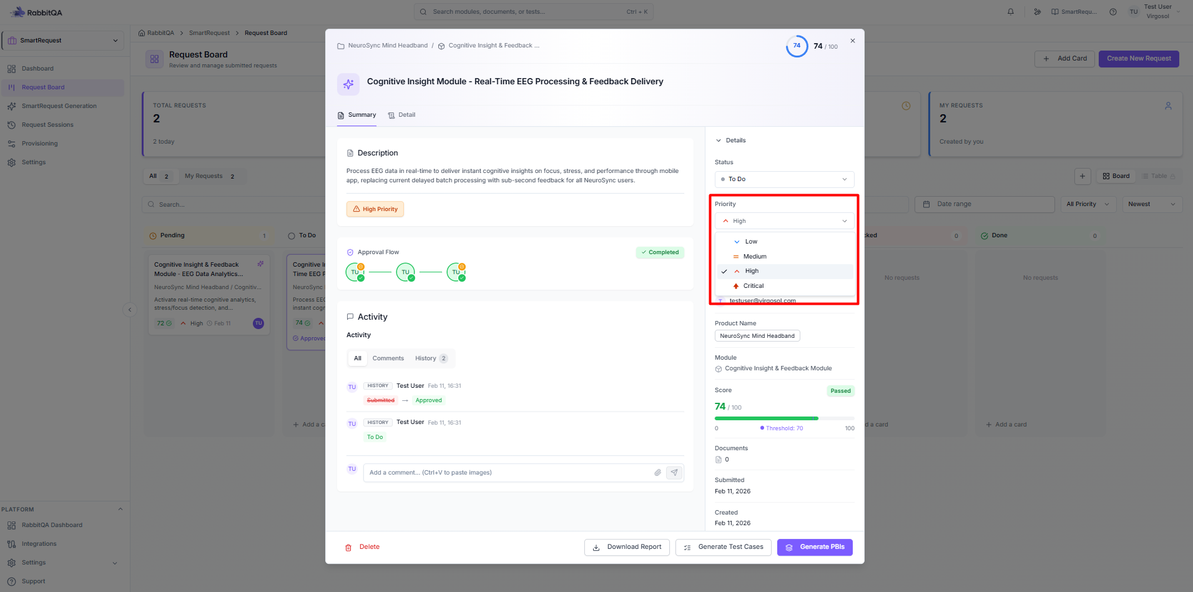Open the Newest sort dropdown
The width and height of the screenshot is (1193, 592).
pyautogui.click(x=1152, y=204)
